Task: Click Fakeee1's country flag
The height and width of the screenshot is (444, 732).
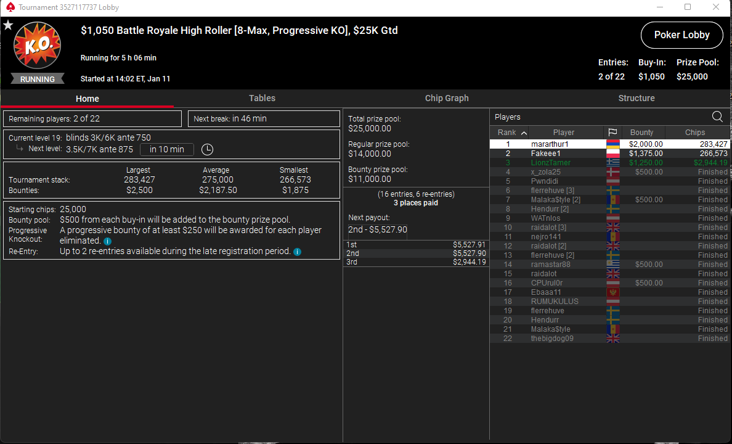Action: (612, 154)
